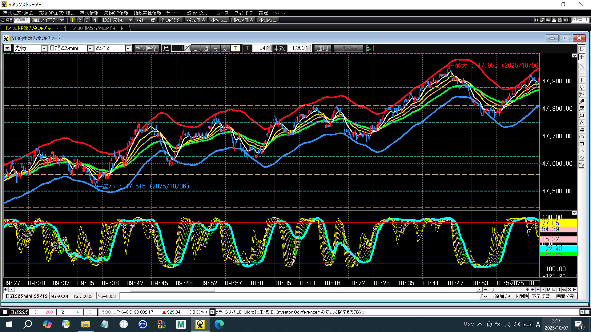Image resolution: width=591 pixels, height=332 pixels.
Task: Switch to the daily (日) timeframe
Action: (195, 48)
